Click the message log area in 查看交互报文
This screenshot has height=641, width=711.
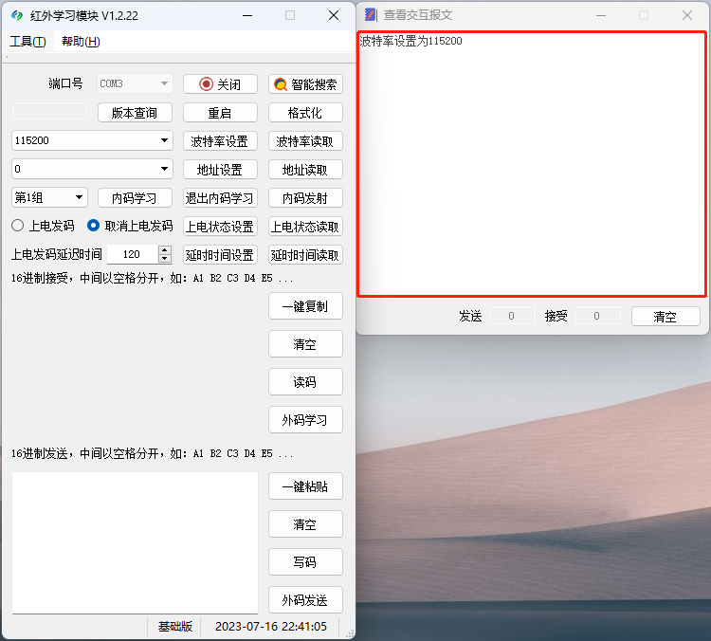click(x=532, y=164)
